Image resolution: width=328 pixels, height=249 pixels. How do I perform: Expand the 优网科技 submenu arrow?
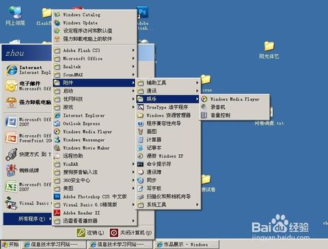point(133,99)
